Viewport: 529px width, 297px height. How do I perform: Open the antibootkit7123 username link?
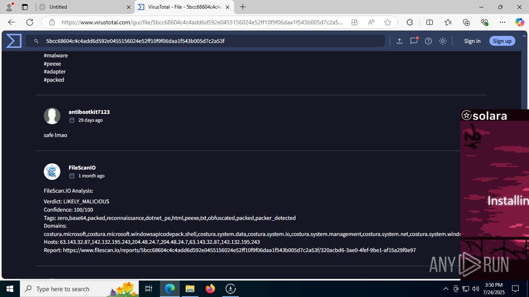click(x=89, y=112)
